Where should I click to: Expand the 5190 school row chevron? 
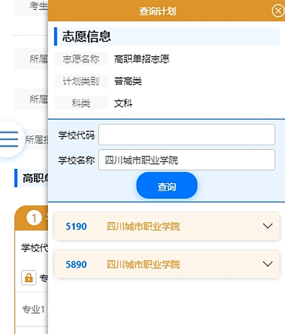pyautogui.click(x=268, y=226)
